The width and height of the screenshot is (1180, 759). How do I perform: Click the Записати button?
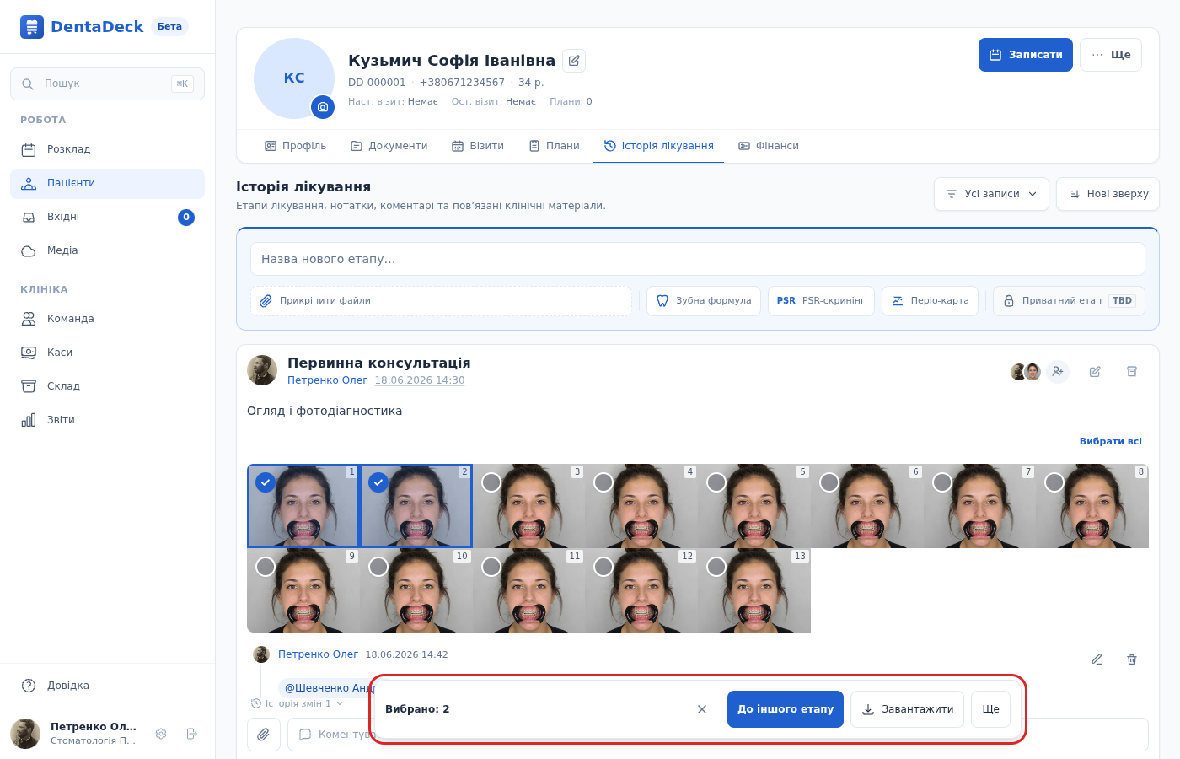[x=1026, y=55]
